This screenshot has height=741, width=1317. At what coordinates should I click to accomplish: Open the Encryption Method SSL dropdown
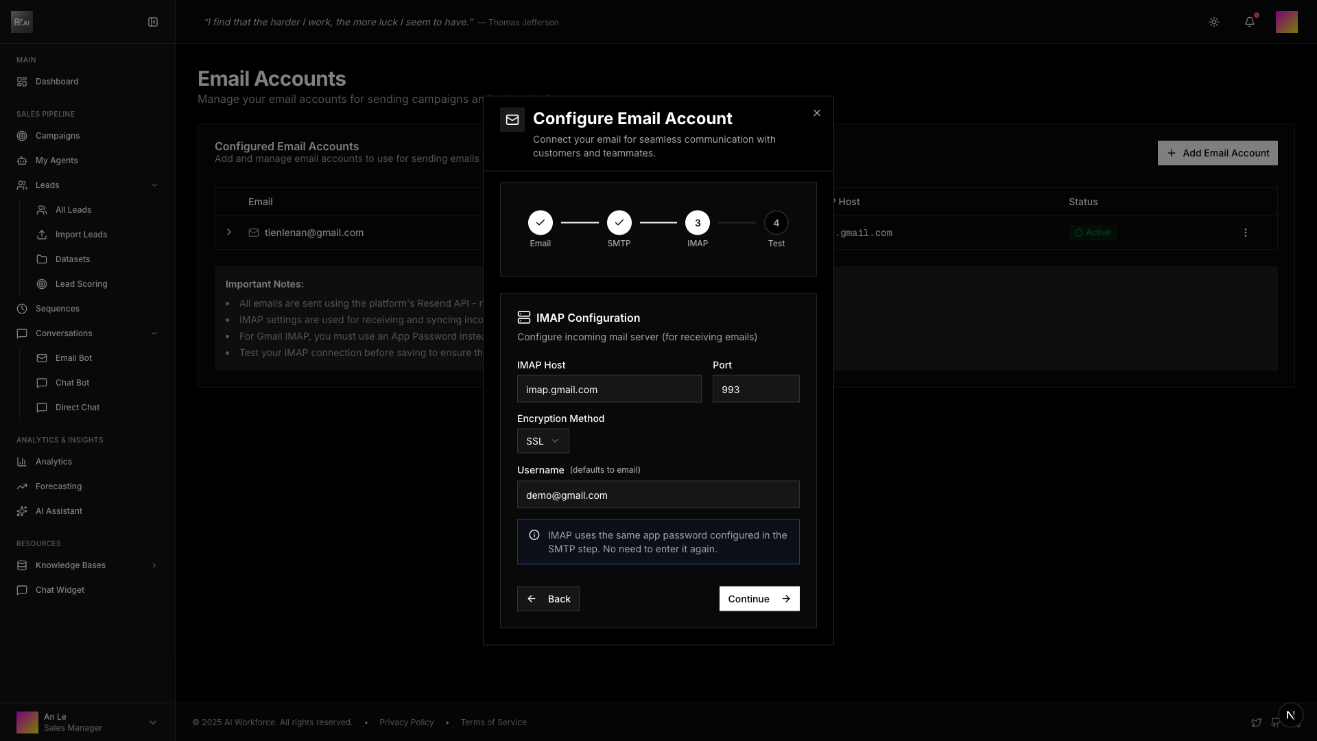(x=543, y=441)
